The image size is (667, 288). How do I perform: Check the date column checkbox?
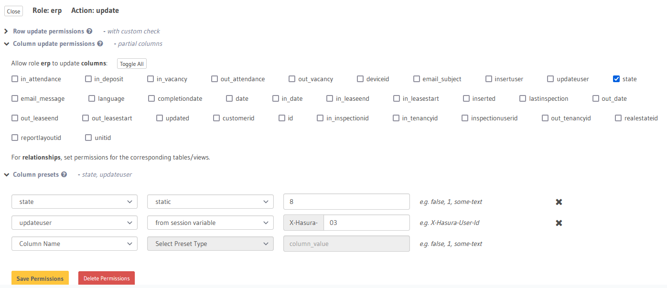[229, 98]
